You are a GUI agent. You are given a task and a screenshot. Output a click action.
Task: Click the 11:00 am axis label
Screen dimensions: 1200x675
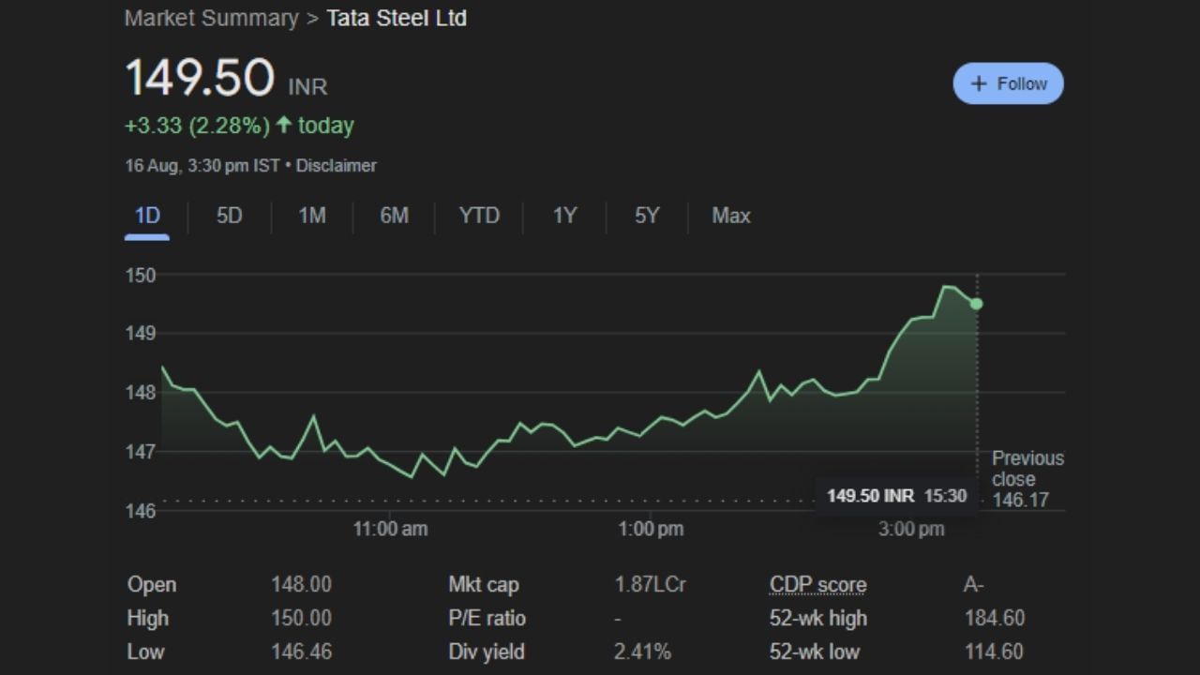(x=390, y=529)
